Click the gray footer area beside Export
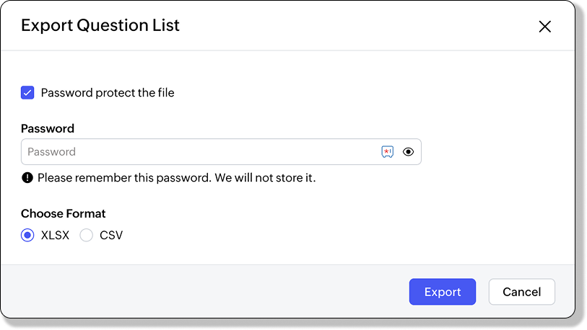587x330 pixels. coord(217,292)
